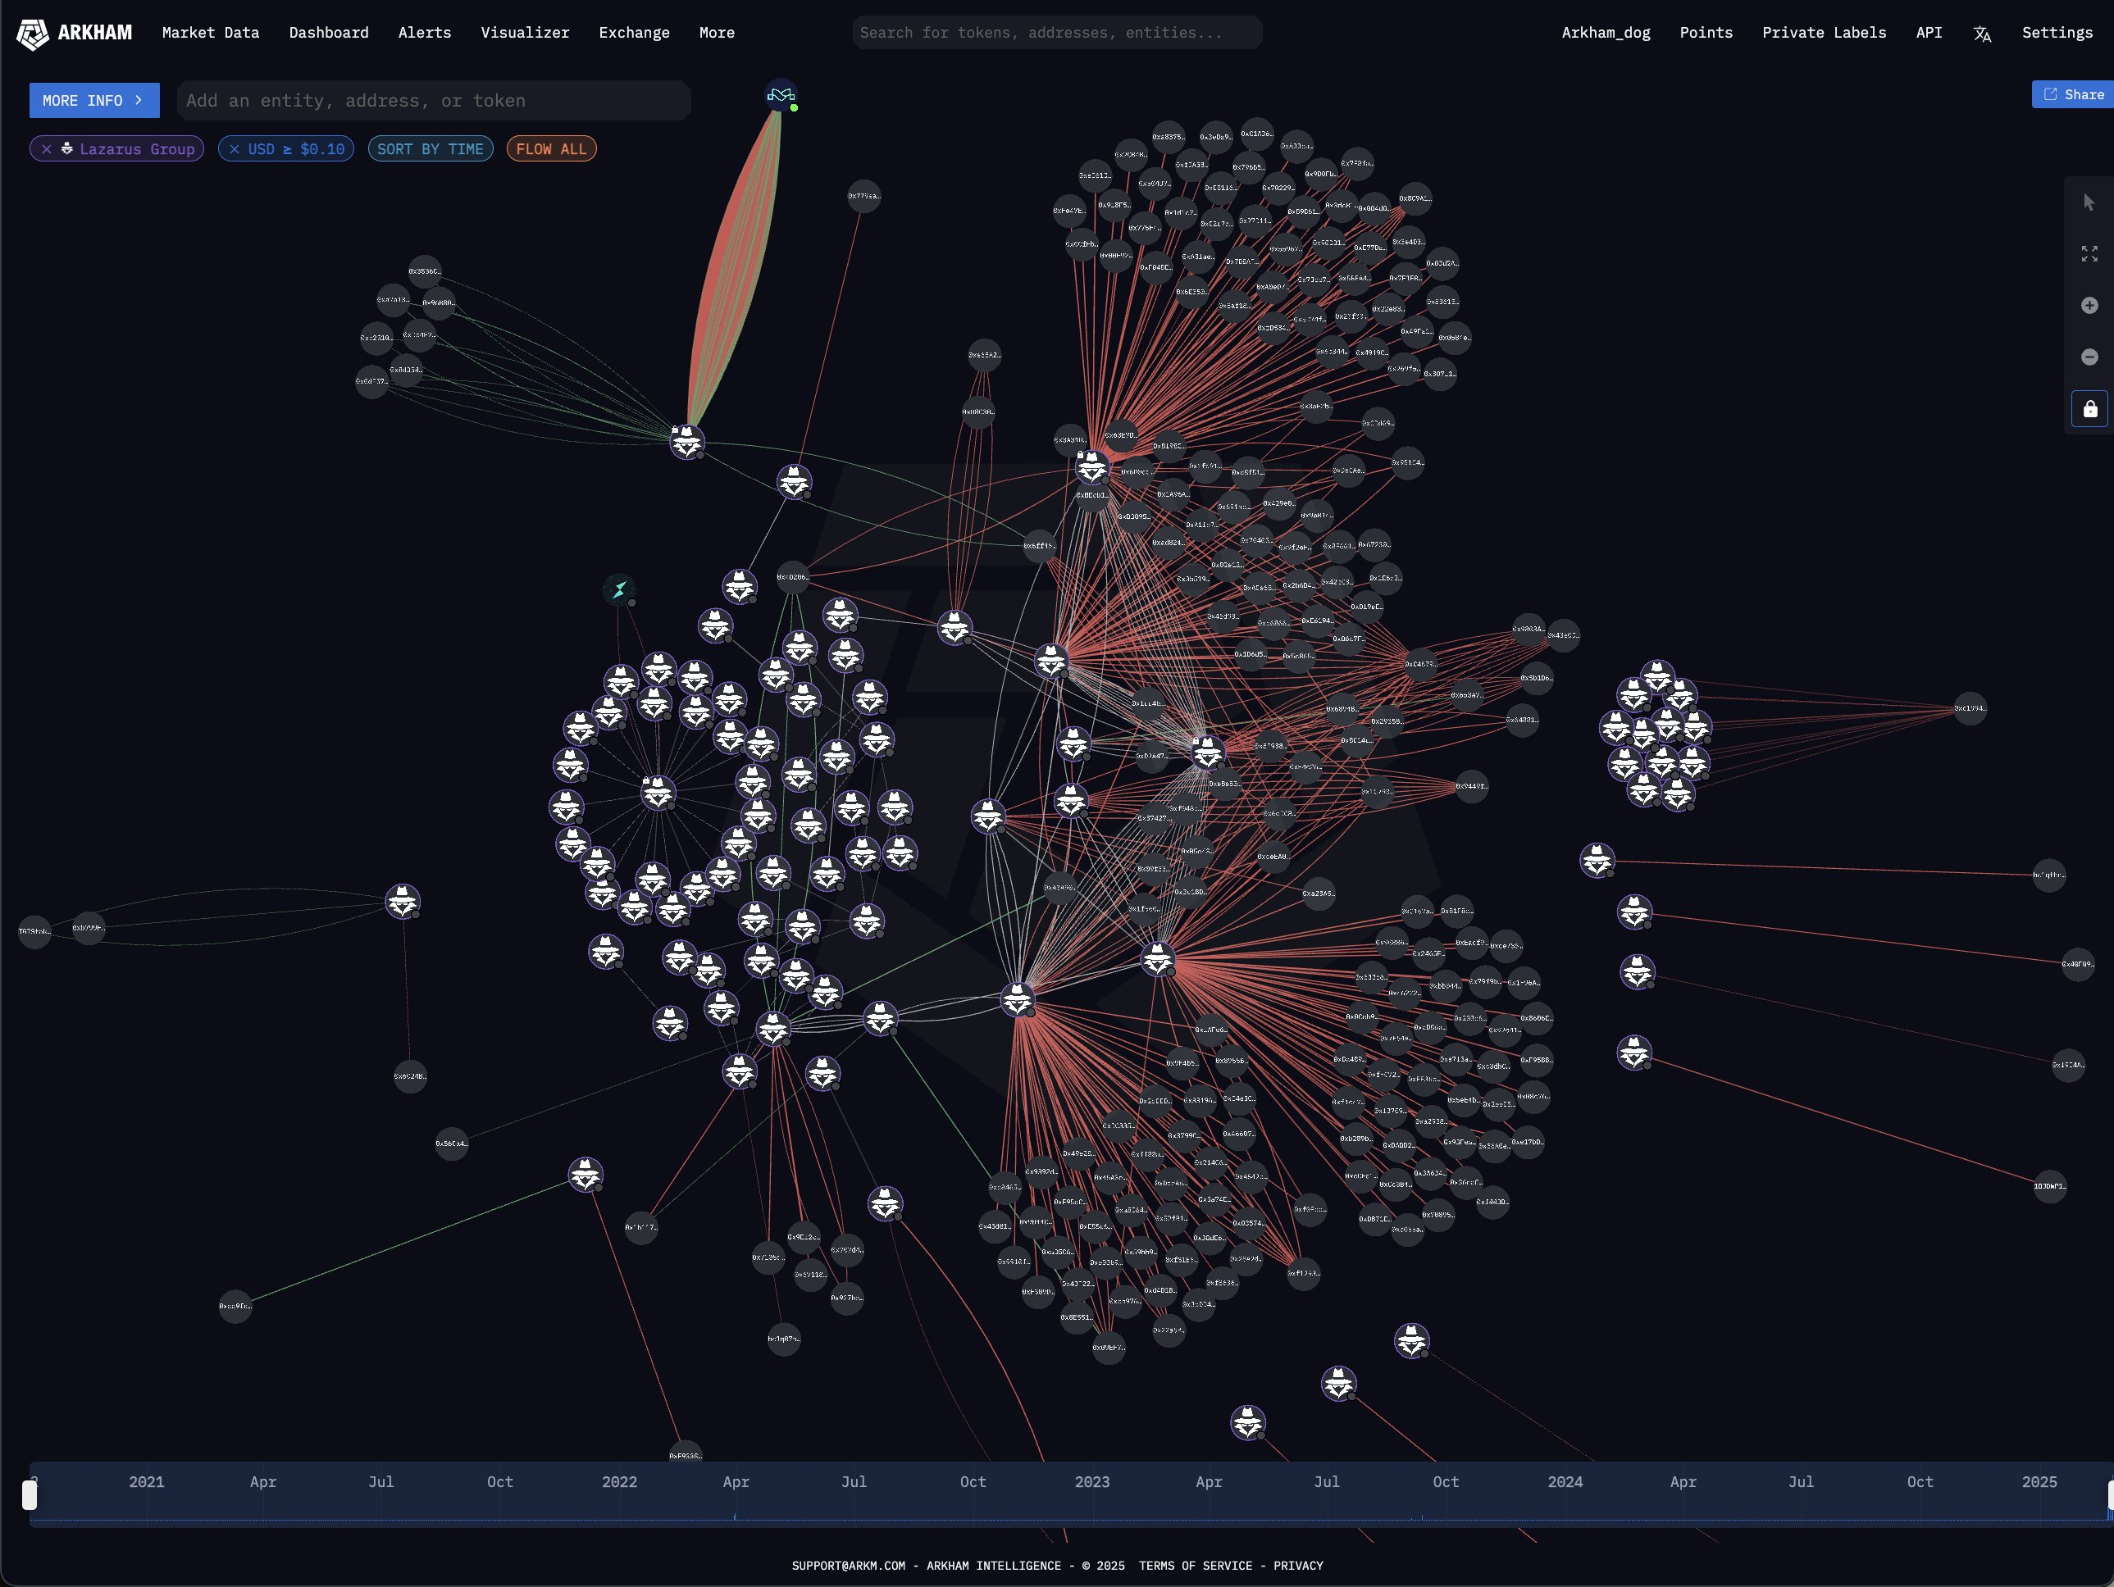This screenshot has width=2114, height=1587.
Task: Toggle the FLOW ALL filter
Action: (550, 149)
